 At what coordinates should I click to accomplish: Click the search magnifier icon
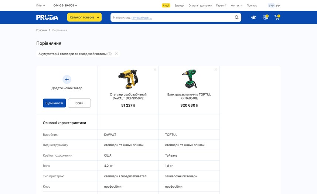tap(236, 17)
